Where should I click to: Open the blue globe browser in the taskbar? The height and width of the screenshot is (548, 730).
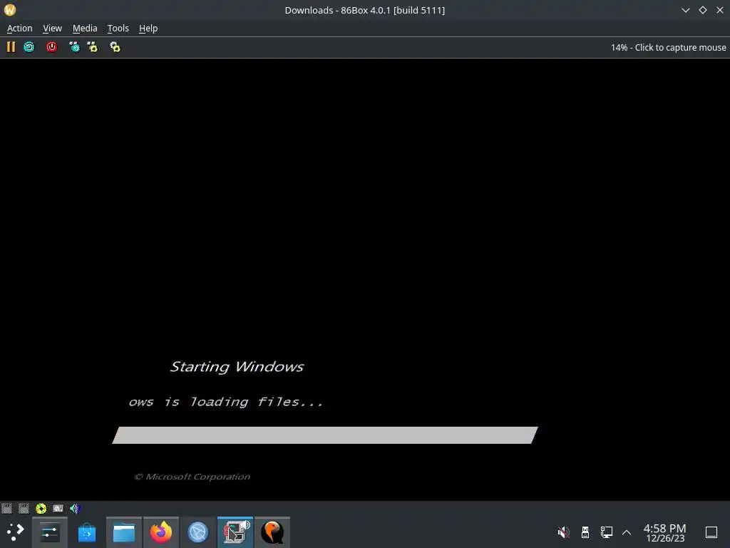[x=198, y=532]
